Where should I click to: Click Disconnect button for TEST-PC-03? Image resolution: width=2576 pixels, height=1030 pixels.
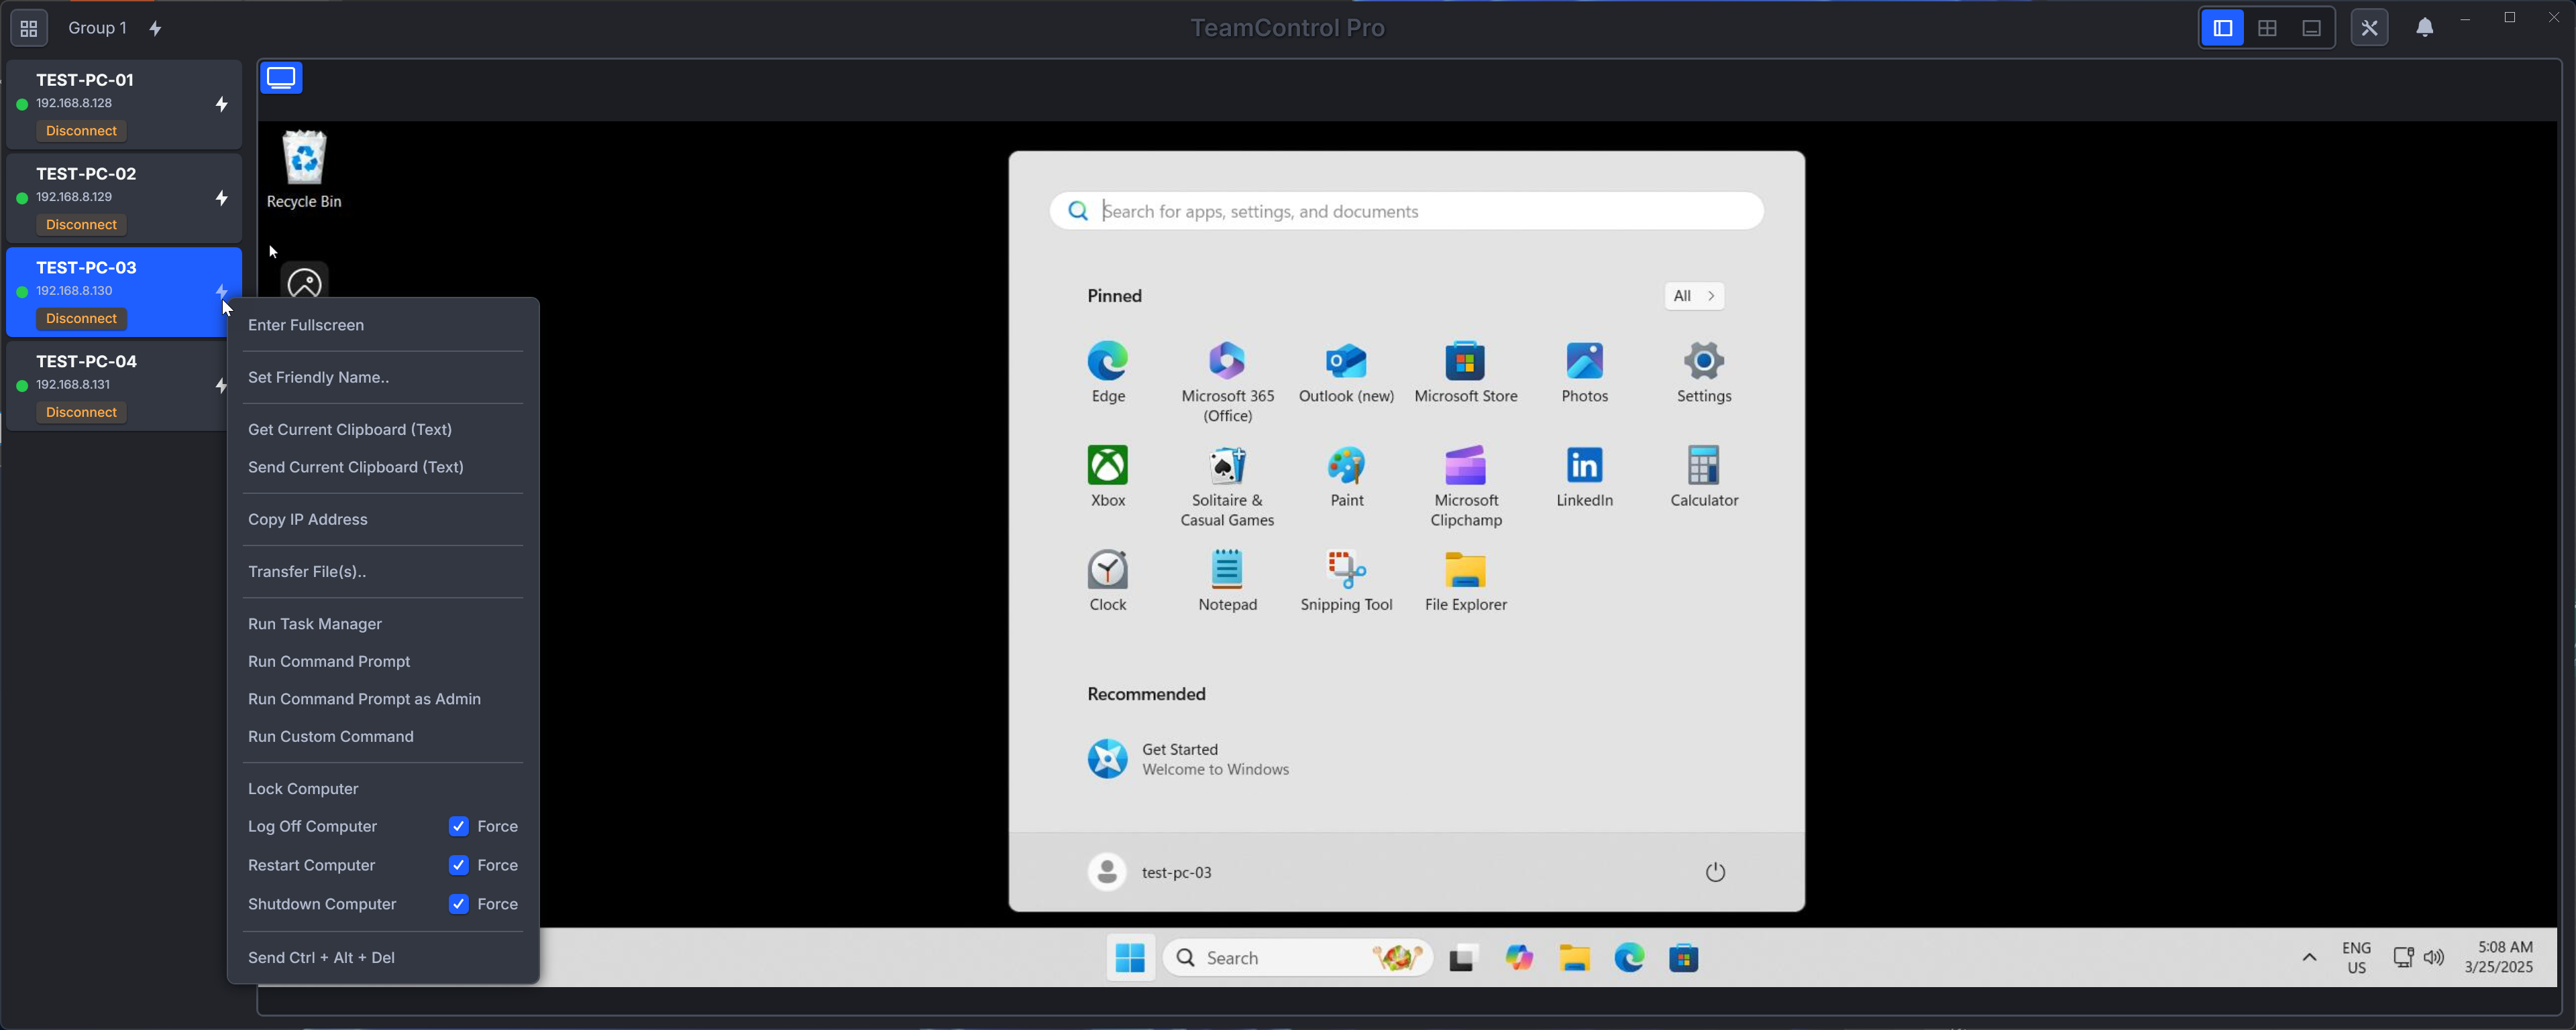tap(81, 319)
